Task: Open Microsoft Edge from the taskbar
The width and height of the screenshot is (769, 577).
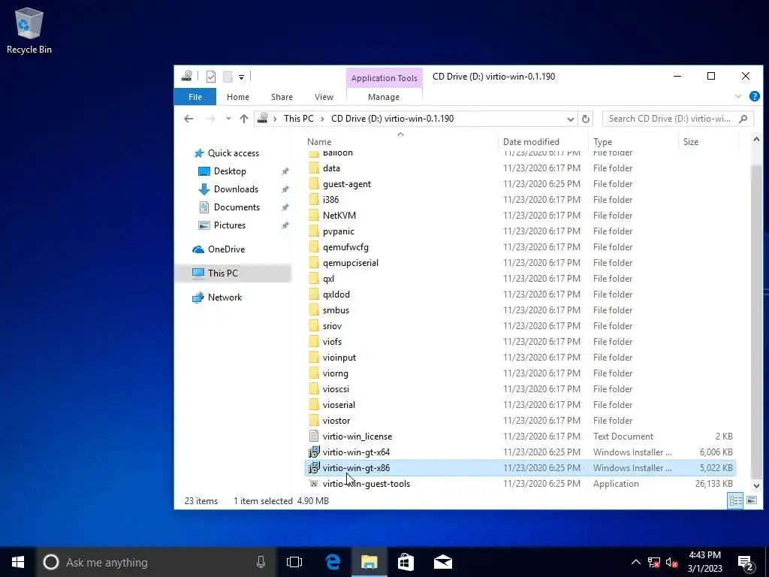Action: click(333, 562)
